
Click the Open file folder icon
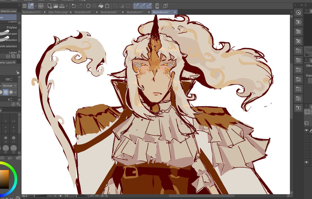tap(55, 6)
